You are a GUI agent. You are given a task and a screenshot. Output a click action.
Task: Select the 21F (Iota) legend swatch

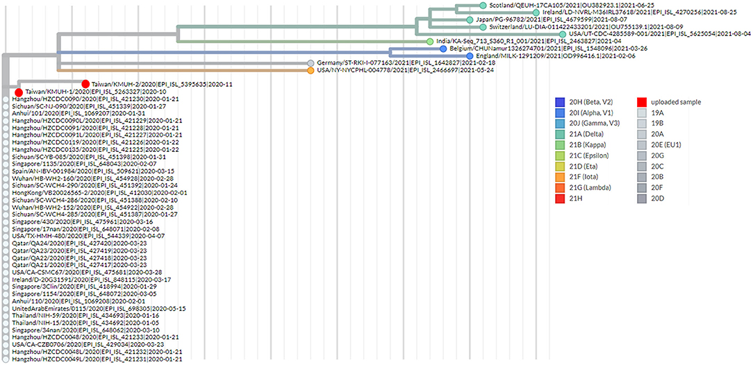click(x=560, y=176)
